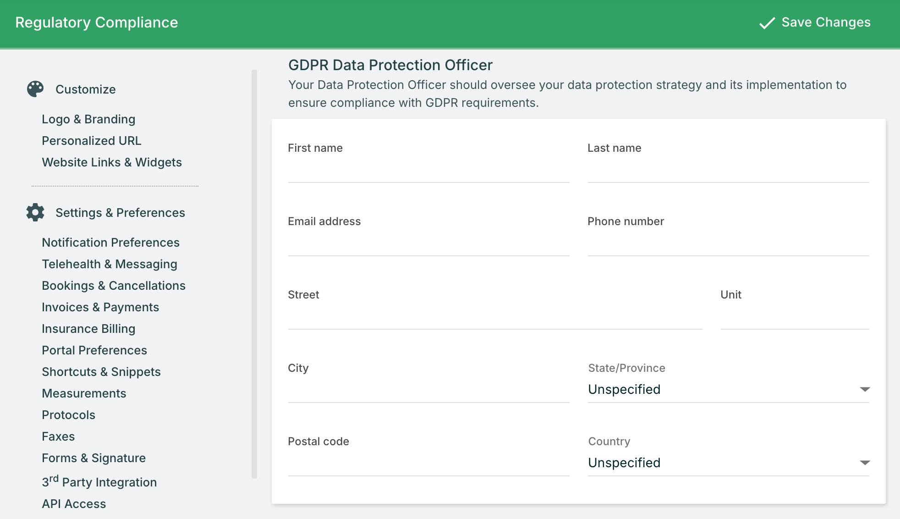Click the Postal code field
Screen dimensions: 900x519
click(428, 464)
